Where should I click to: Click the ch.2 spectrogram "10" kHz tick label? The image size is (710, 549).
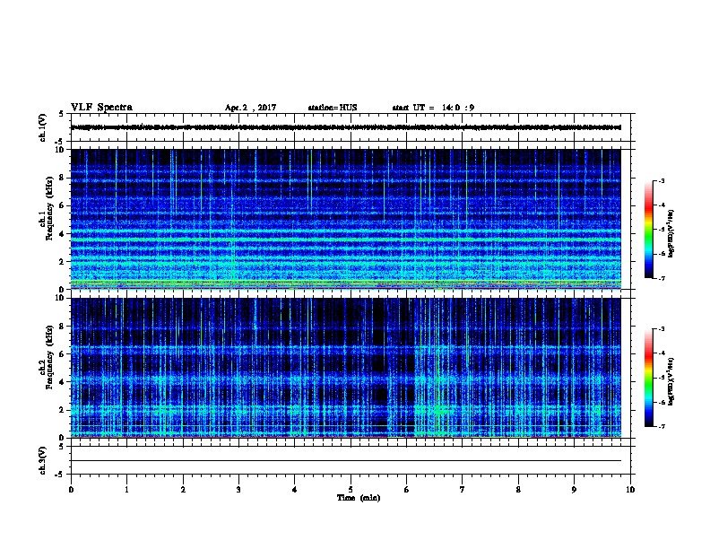pyautogui.click(x=60, y=298)
